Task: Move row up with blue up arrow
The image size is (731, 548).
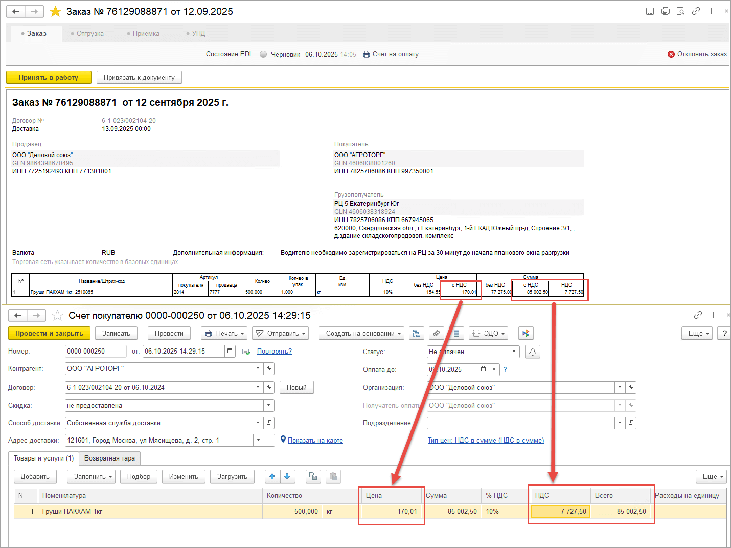Action: pyautogui.click(x=272, y=476)
